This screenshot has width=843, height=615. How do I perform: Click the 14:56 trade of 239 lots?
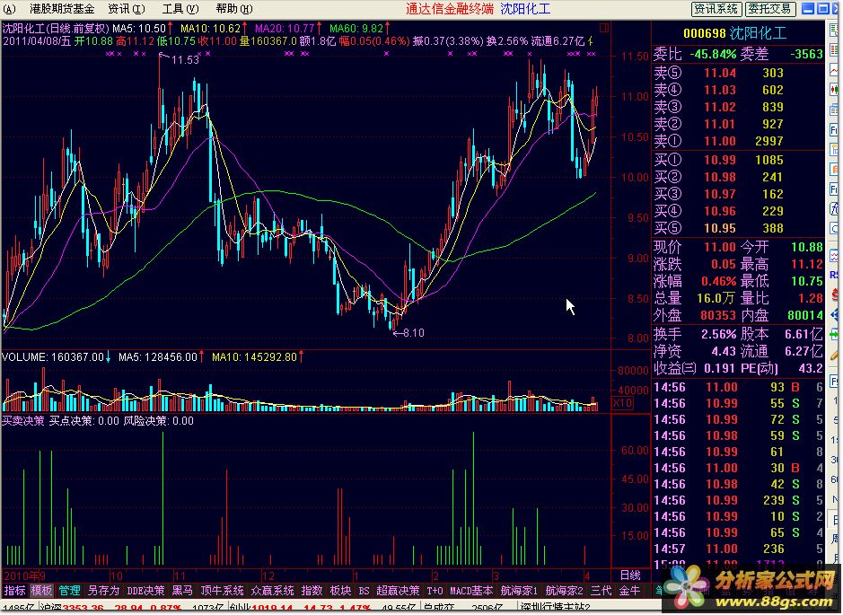tap(738, 500)
